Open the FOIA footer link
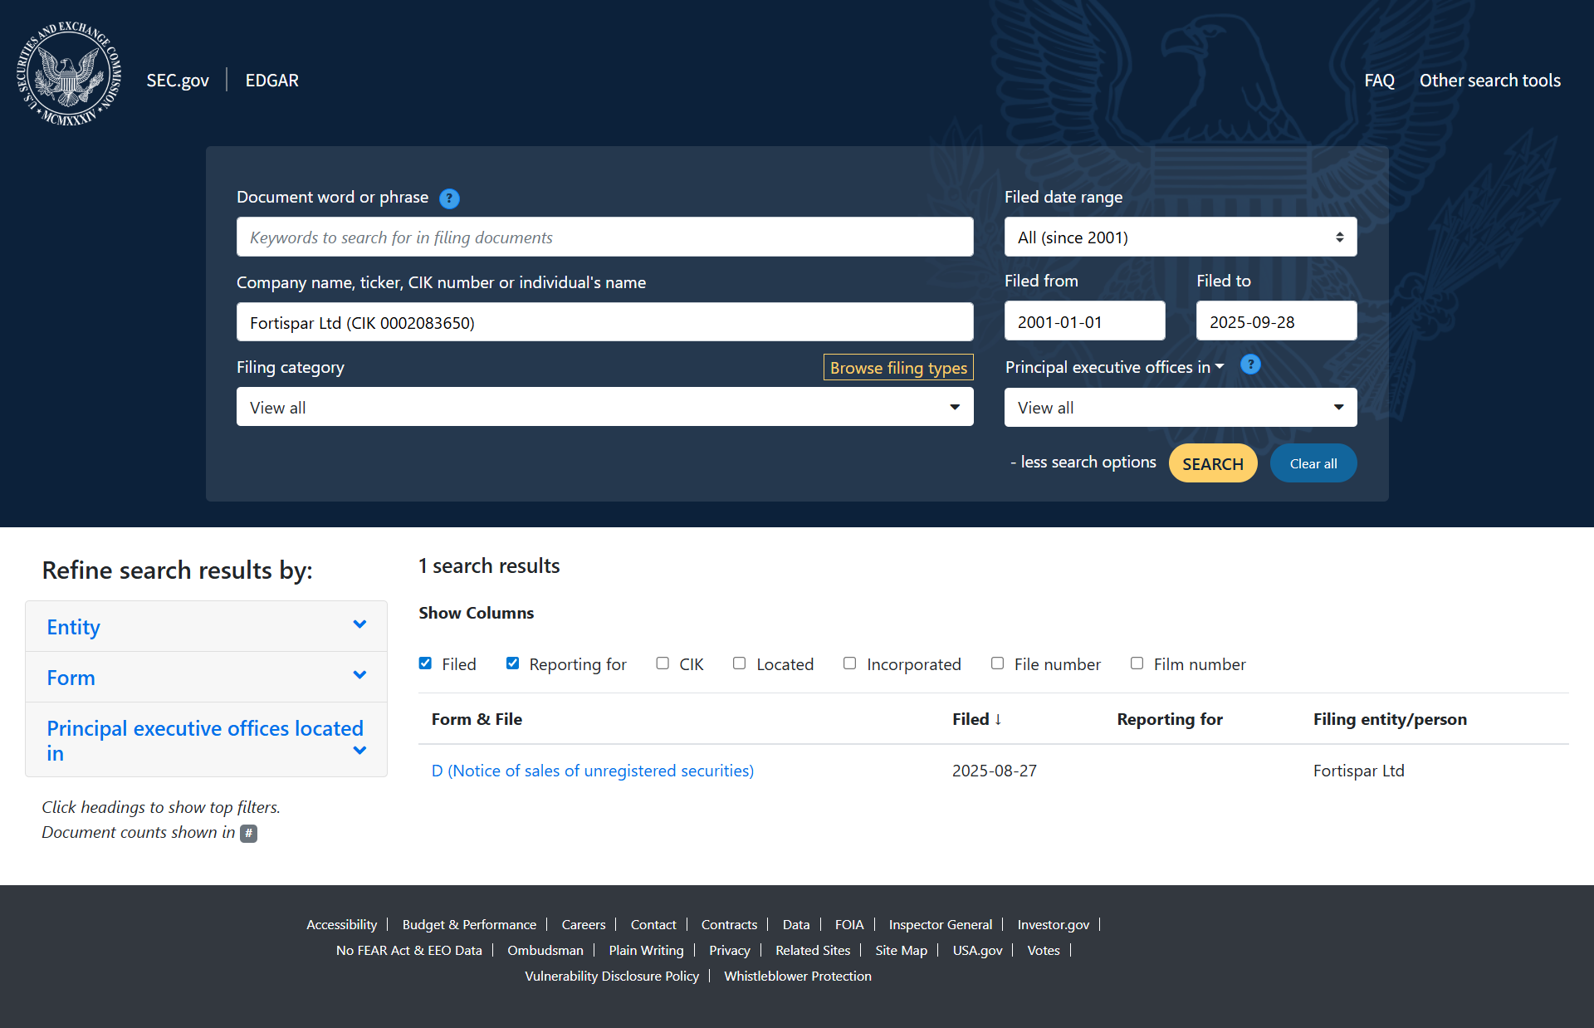The image size is (1594, 1028). (x=849, y=925)
